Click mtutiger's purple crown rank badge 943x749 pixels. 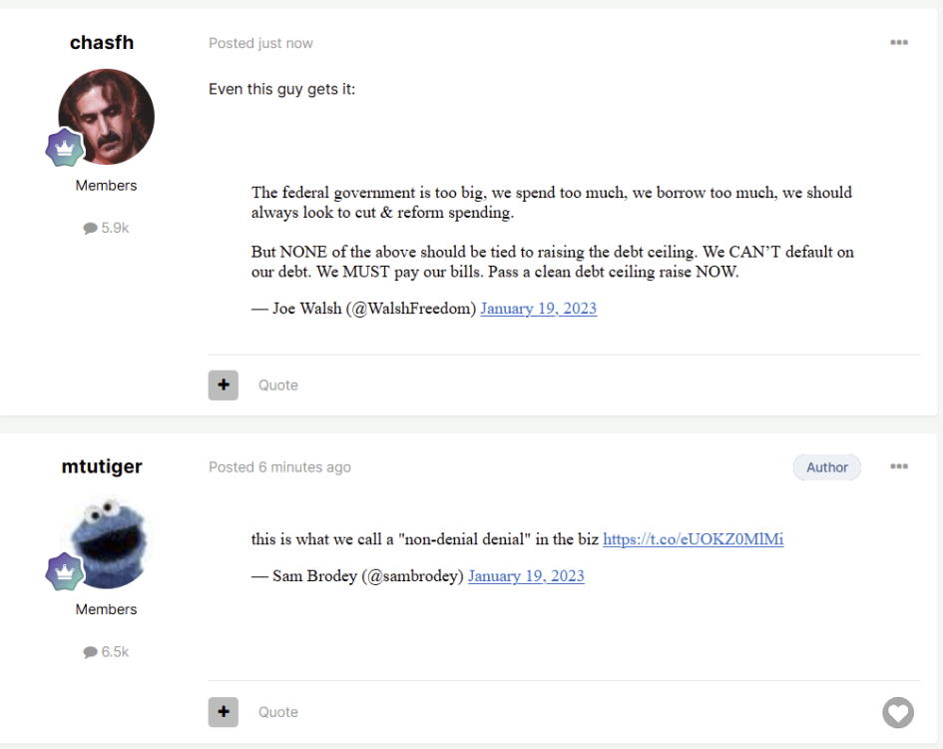pos(65,571)
